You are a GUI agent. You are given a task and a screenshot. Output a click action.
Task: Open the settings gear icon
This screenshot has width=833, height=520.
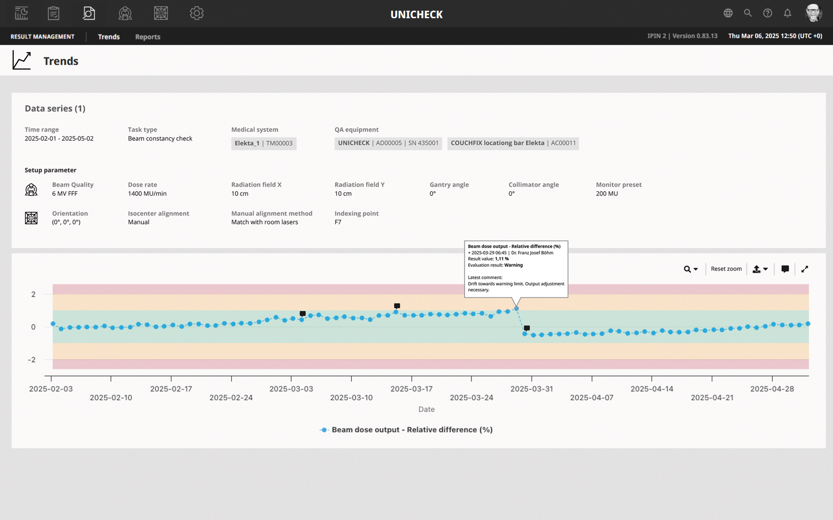[197, 13]
